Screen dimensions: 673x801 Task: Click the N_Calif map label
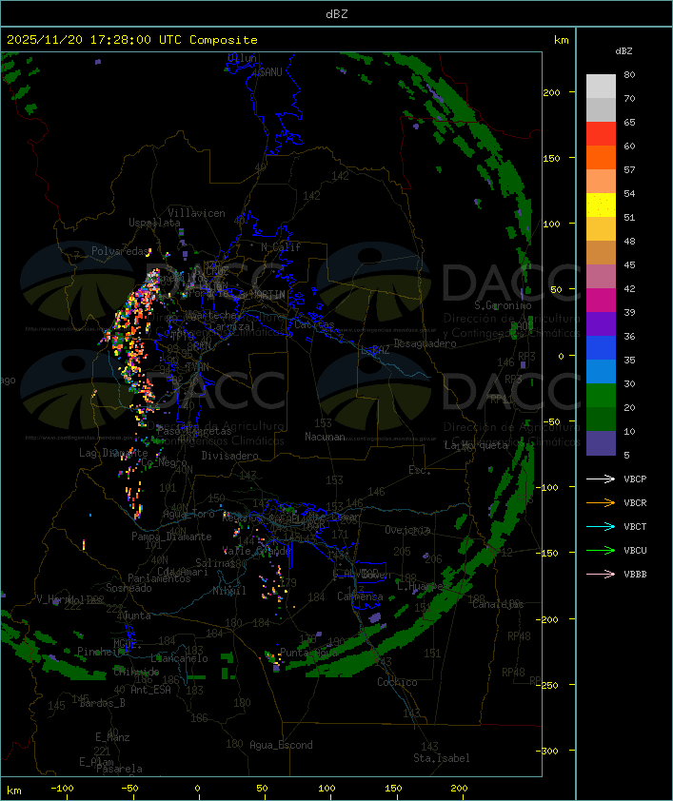pos(281,247)
